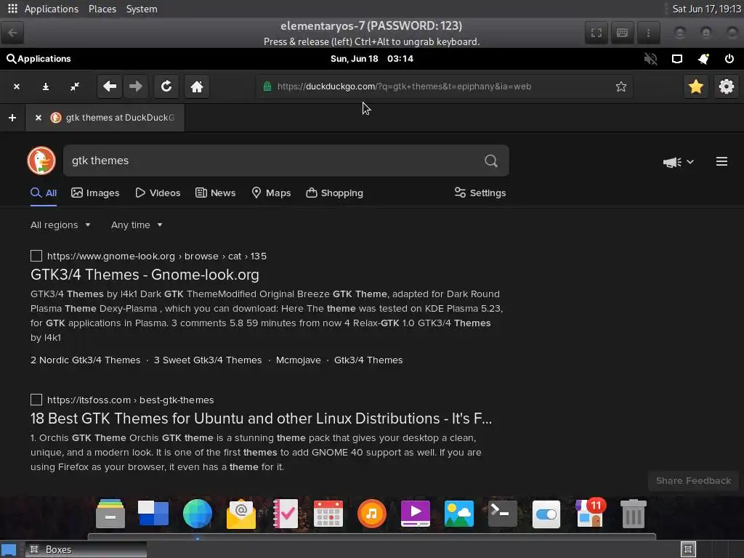Click the search magnifier in search box
Image resolution: width=744 pixels, height=558 pixels.
point(491,161)
